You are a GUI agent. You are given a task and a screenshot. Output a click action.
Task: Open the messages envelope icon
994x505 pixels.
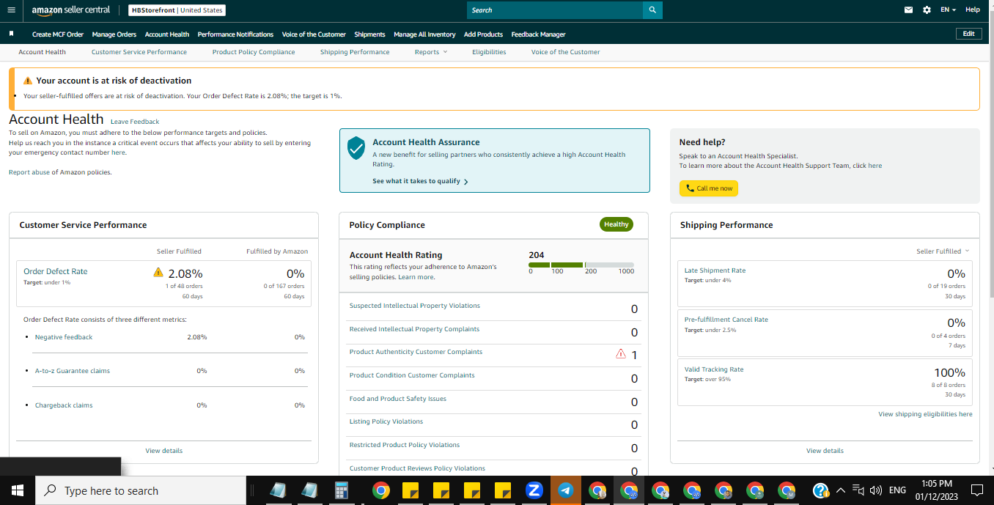coord(909,10)
